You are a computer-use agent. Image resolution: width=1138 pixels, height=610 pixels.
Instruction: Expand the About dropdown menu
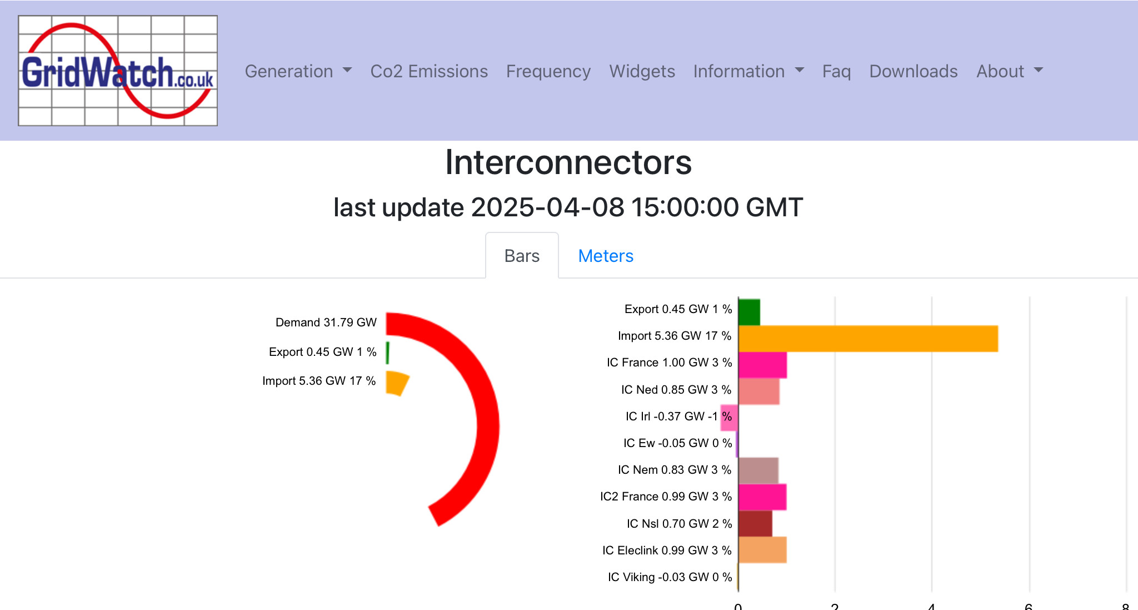(1010, 71)
